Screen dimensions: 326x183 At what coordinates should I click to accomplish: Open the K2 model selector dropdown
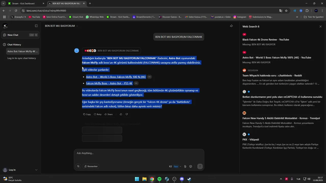[175, 166]
